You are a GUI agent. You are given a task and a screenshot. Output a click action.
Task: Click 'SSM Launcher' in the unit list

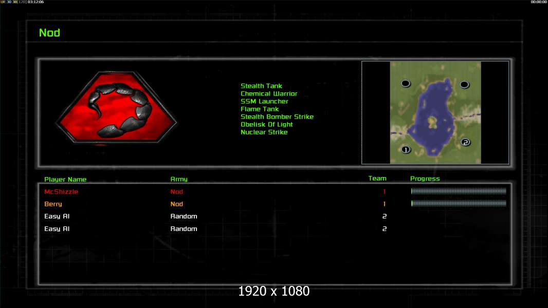coord(264,101)
